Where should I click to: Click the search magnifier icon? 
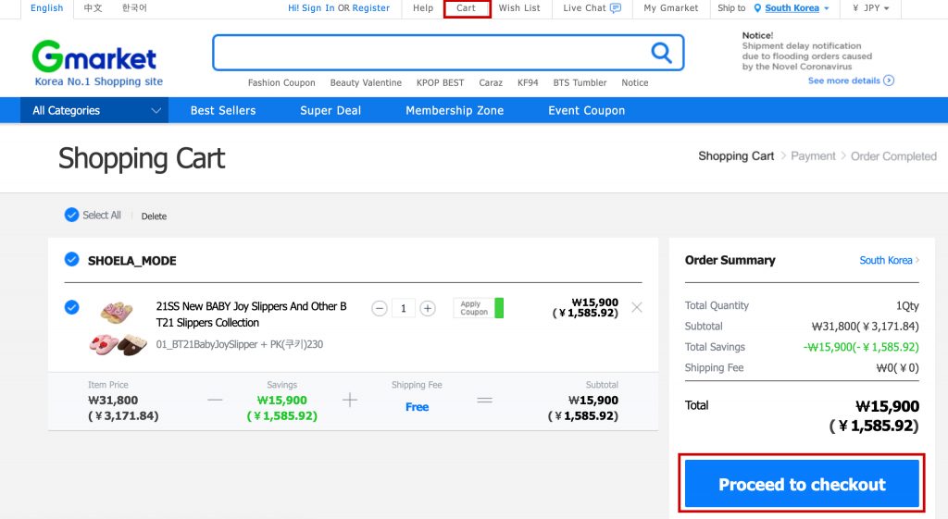tap(661, 53)
